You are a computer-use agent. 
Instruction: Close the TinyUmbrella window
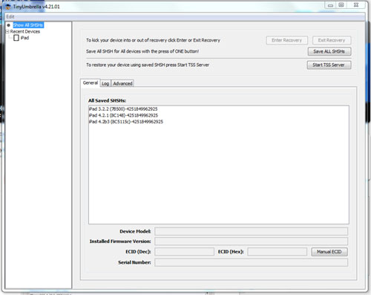click(x=356, y=5)
